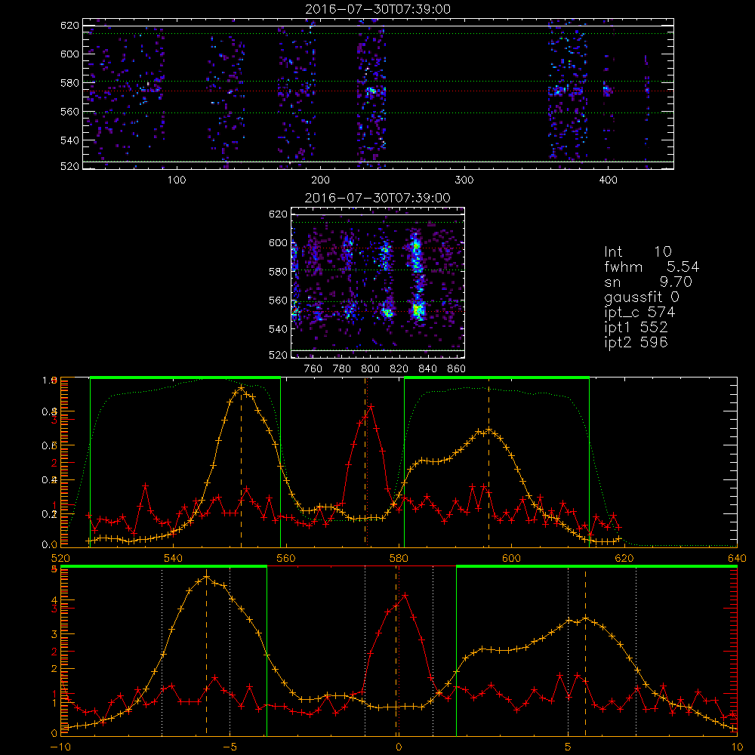This screenshot has height=755, width=755.
Task: Click x-axis label 860 of middle panel
Action: click(x=457, y=369)
